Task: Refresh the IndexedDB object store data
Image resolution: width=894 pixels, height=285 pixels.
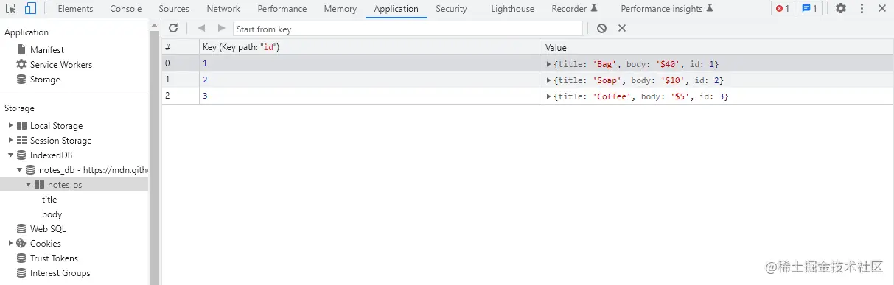Action: click(x=173, y=28)
